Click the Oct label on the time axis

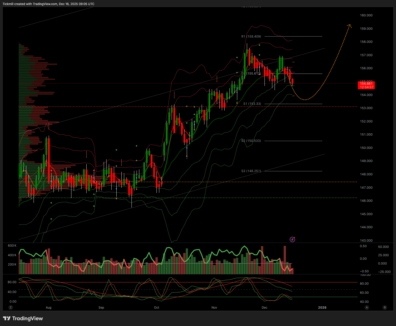pyautogui.click(x=156, y=307)
